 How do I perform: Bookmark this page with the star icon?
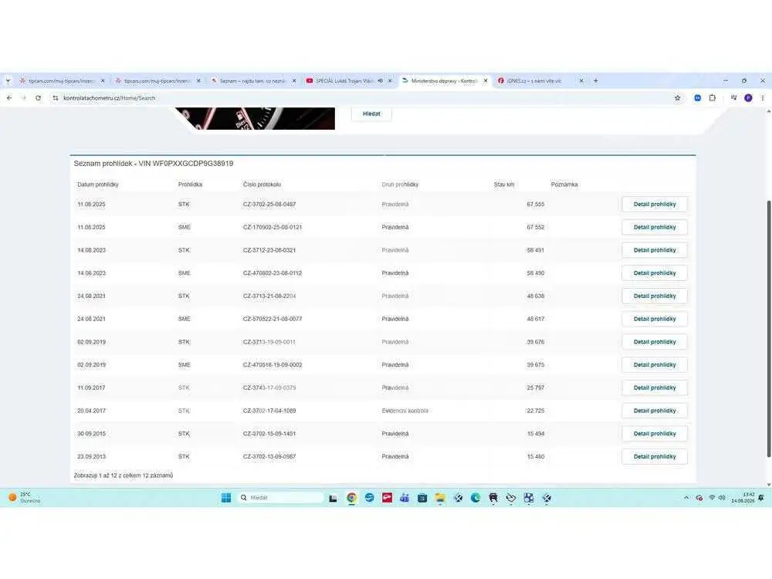click(678, 98)
